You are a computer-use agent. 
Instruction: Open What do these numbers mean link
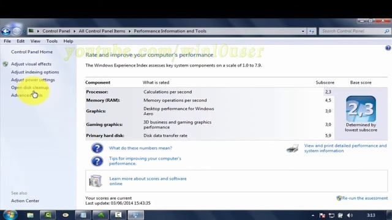click(140, 148)
